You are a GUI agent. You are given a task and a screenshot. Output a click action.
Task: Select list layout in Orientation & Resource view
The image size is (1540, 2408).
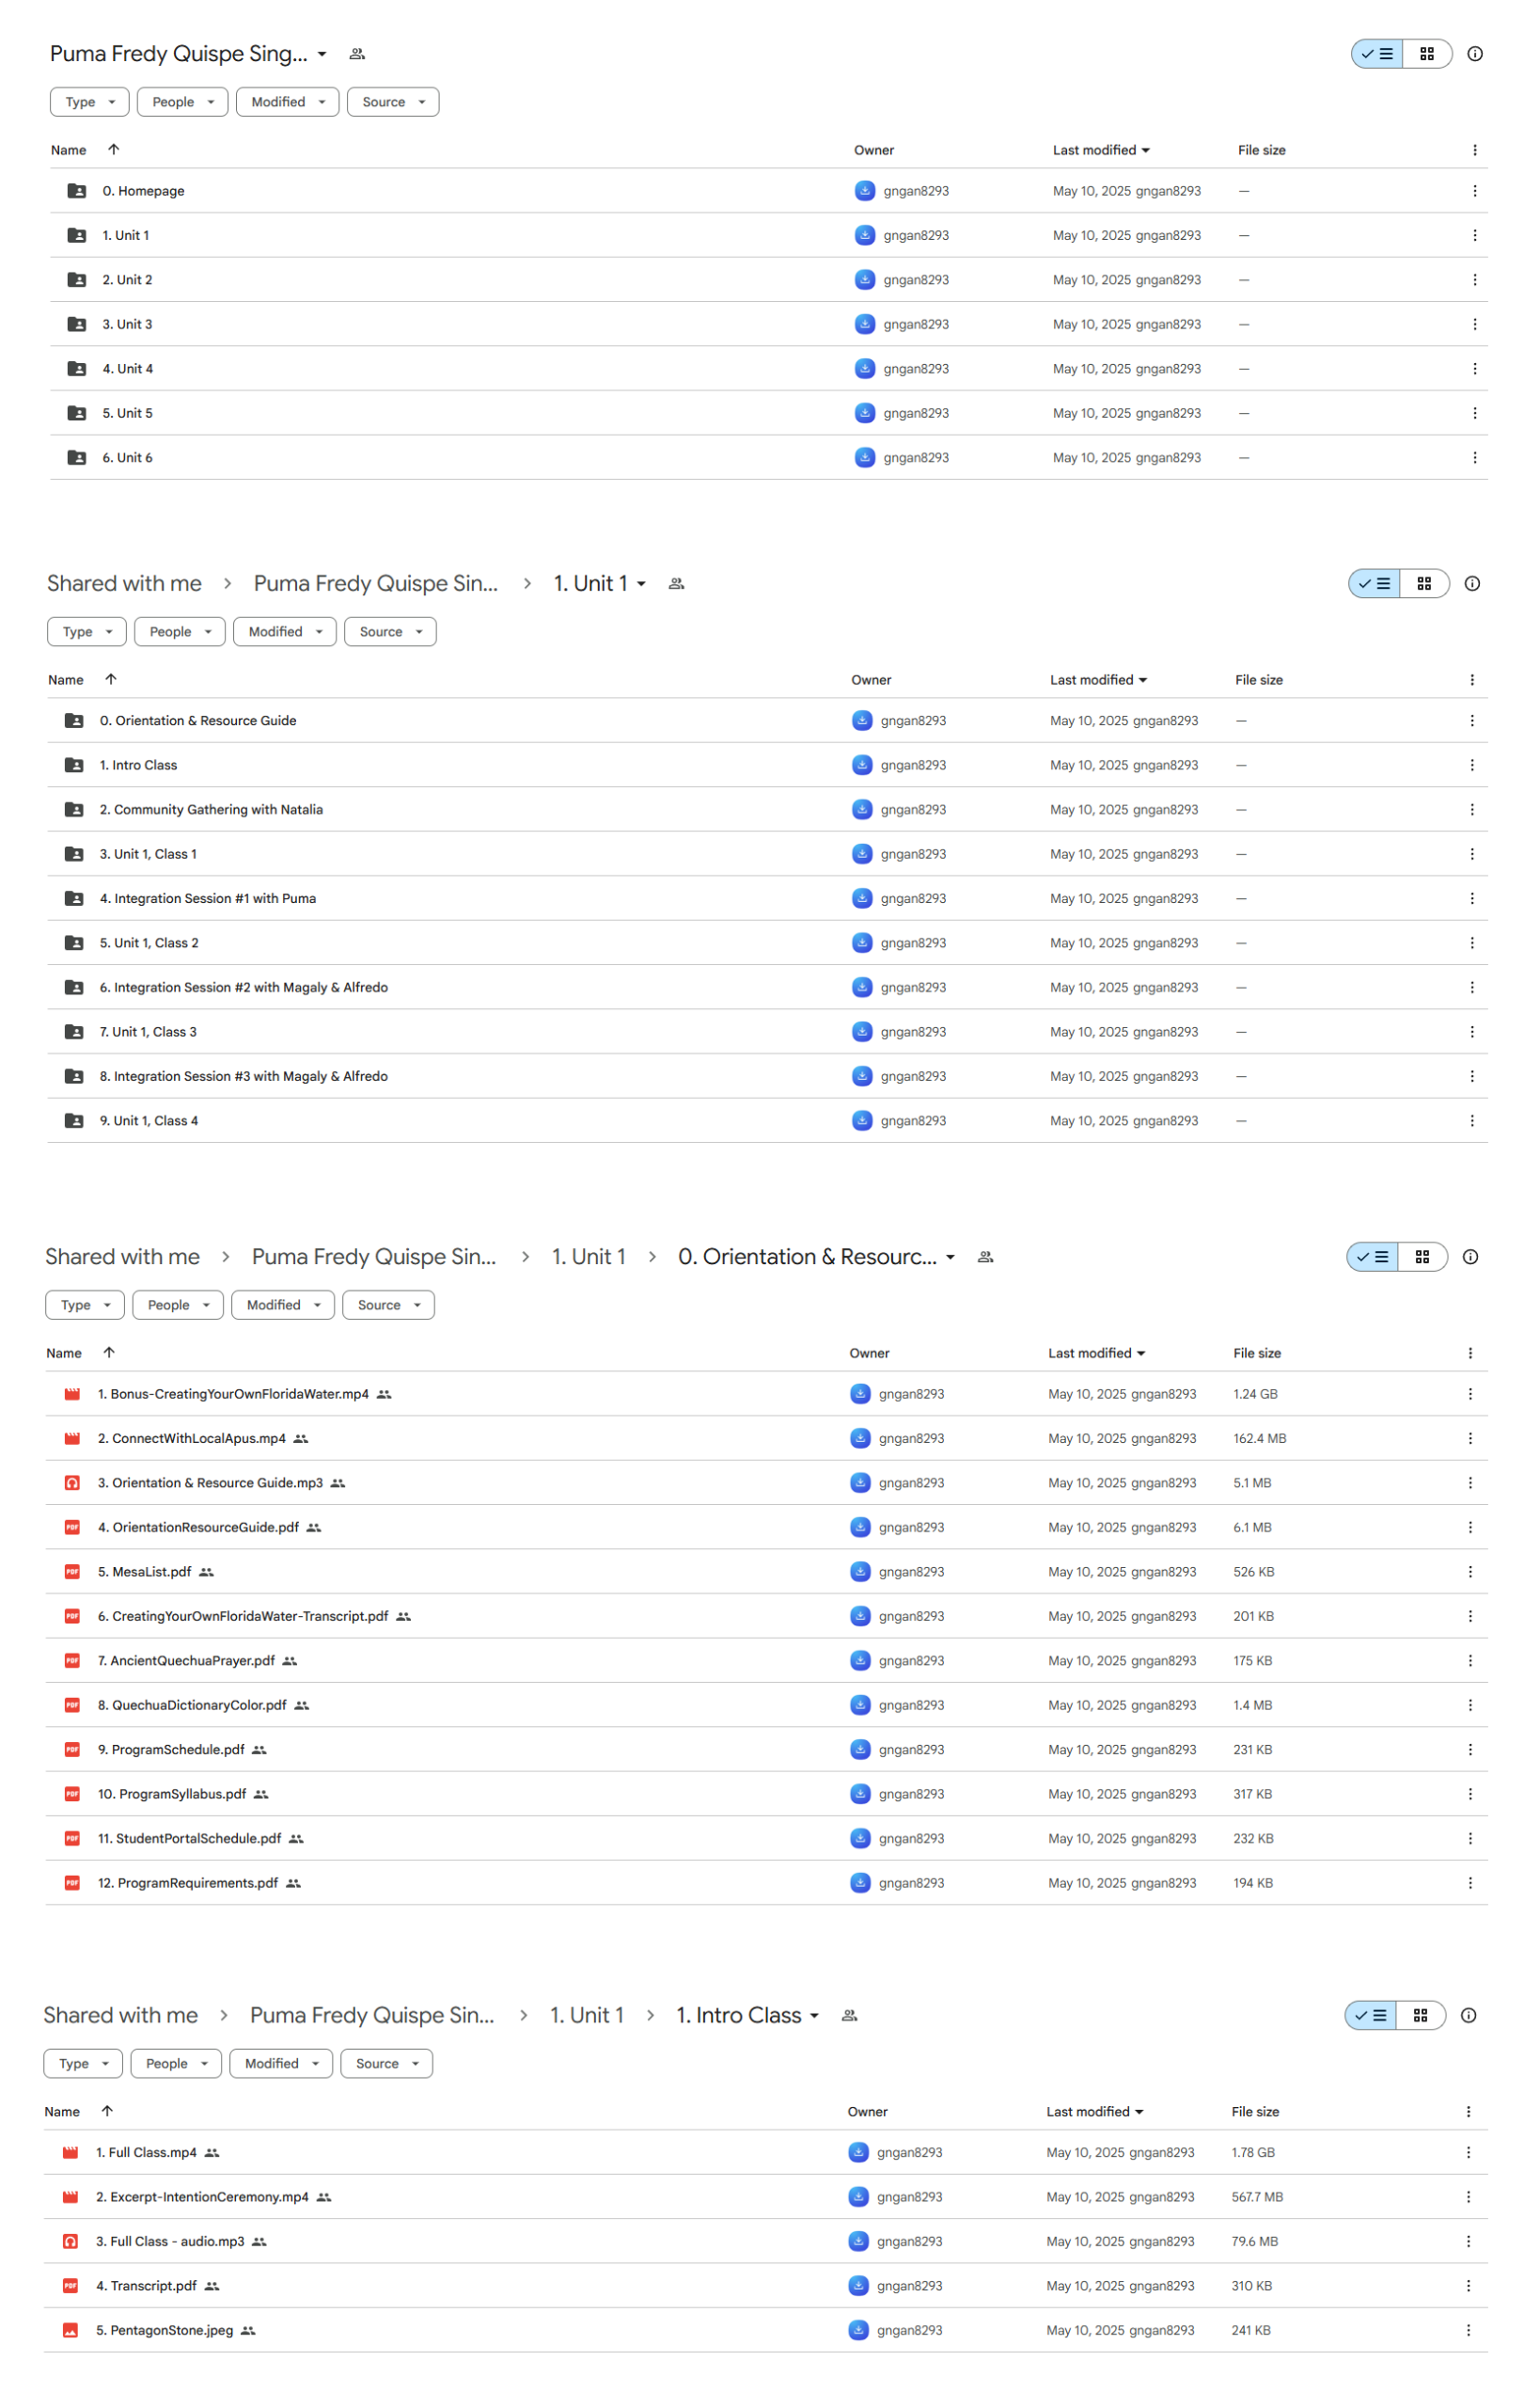[x=1372, y=1257]
